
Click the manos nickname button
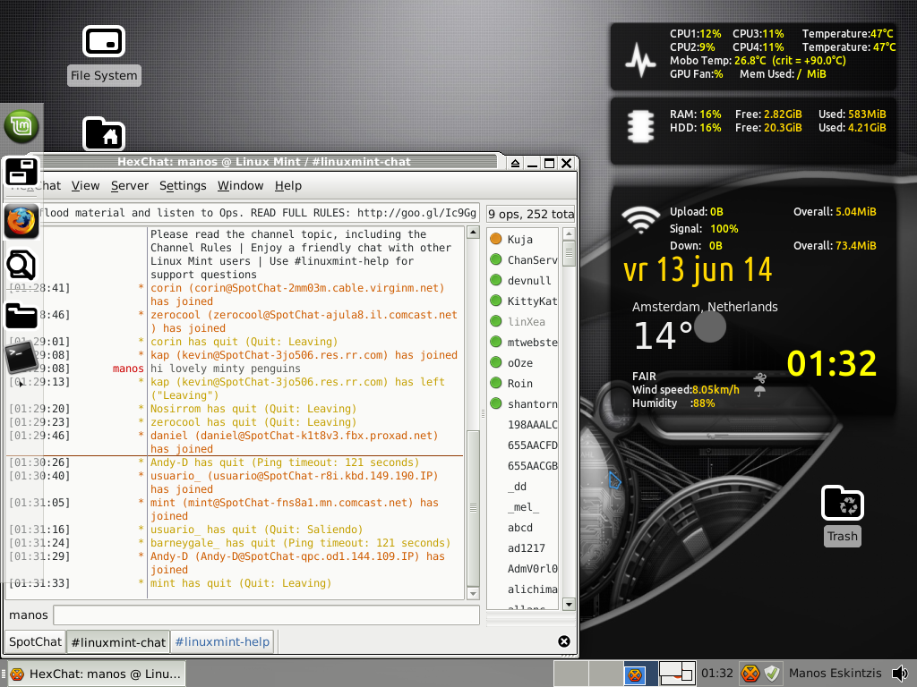pos(28,615)
